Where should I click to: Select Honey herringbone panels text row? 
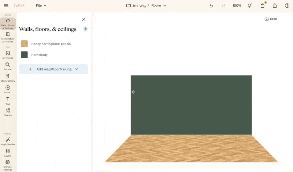tap(51, 44)
